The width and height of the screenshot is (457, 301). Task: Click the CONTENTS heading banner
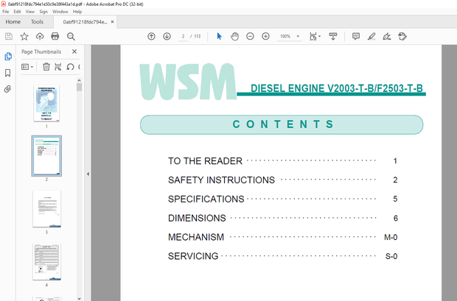[x=282, y=124]
